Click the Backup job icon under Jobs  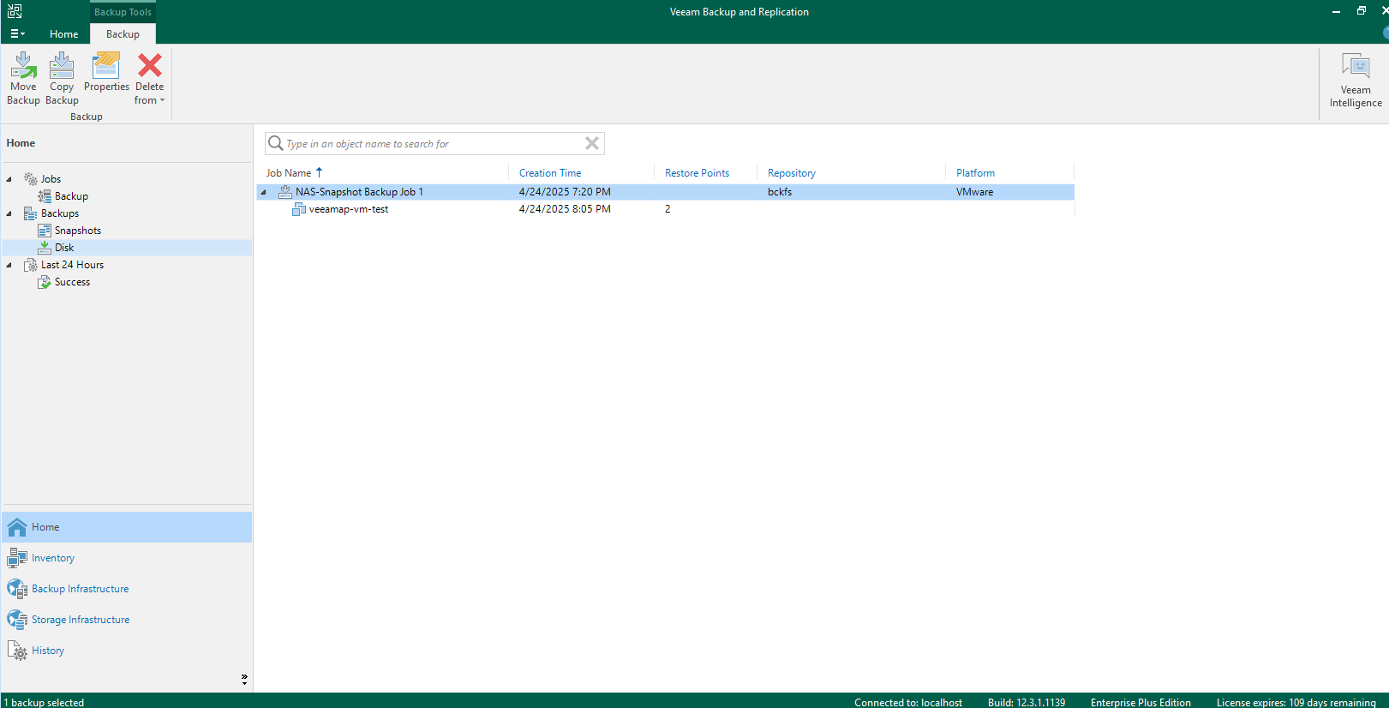(x=45, y=196)
